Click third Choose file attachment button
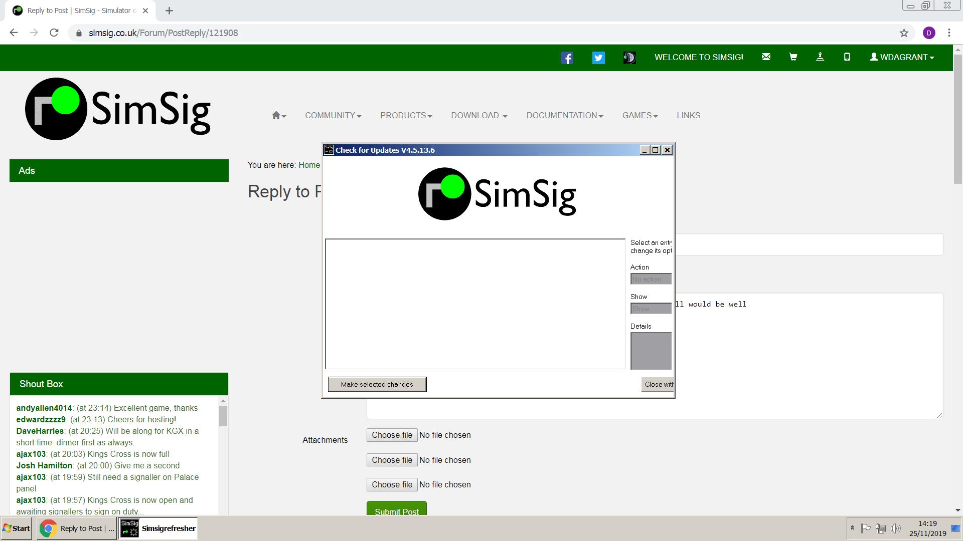The image size is (963, 541). coord(392,485)
